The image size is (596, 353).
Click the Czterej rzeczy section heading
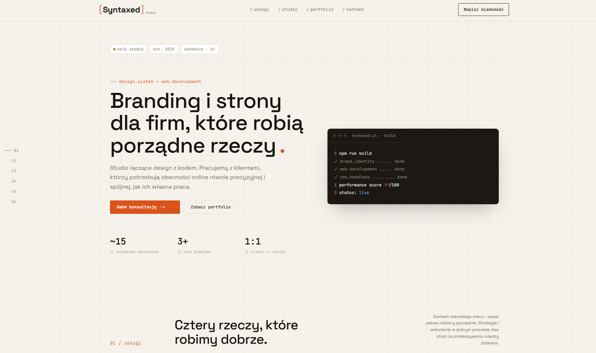pyautogui.click(x=236, y=332)
